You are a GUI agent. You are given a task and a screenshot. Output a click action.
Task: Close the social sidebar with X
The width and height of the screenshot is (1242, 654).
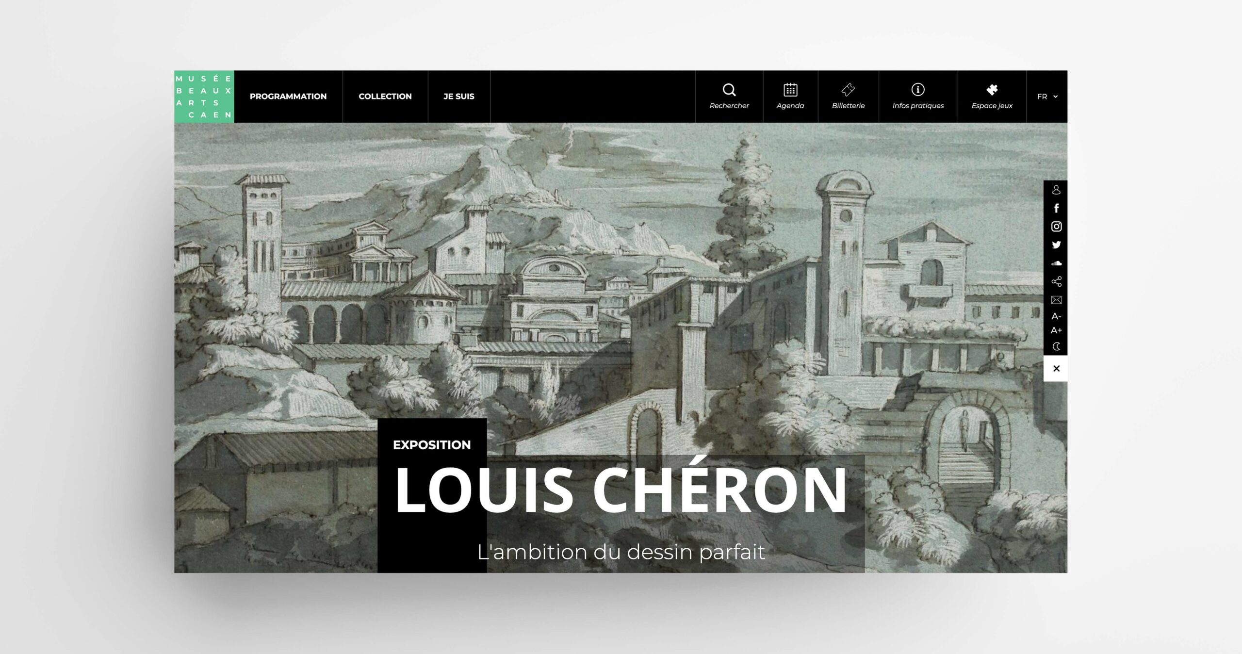tap(1056, 369)
